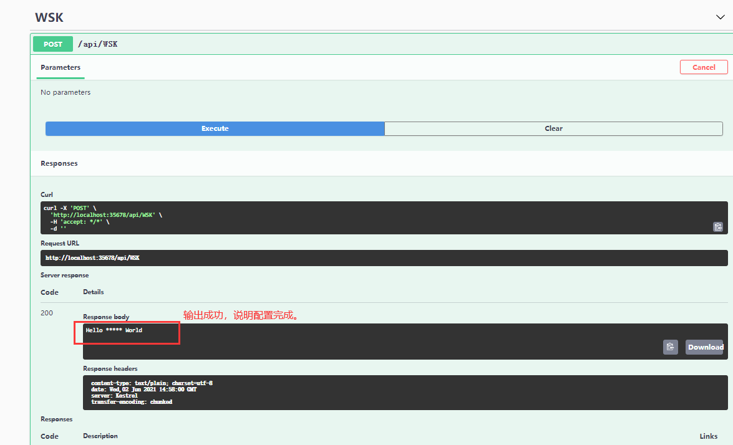The height and width of the screenshot is (445, 733).
Task: Select the Parameters tab
Action: coord(61,67)
